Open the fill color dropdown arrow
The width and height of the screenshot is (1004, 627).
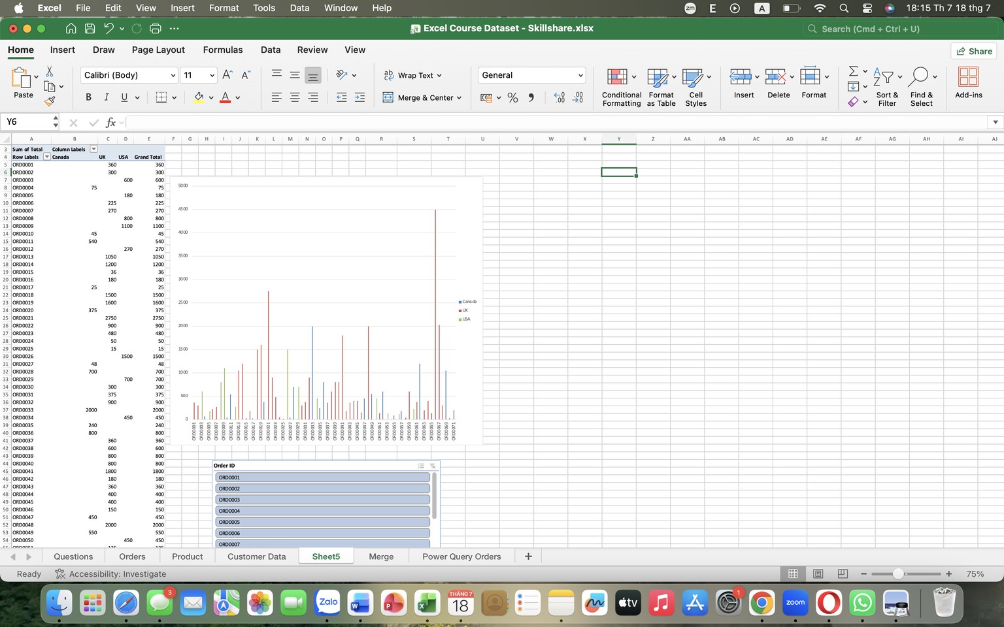(211, 98)
